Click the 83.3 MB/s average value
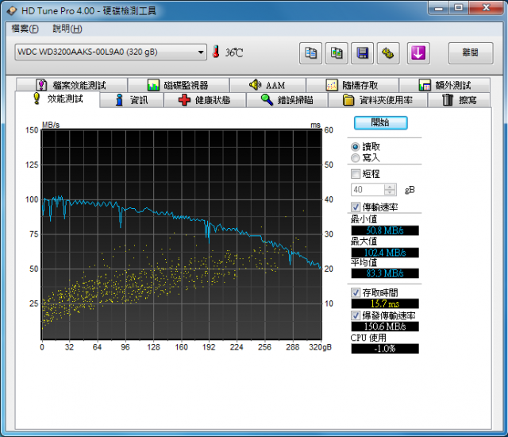The width and height of the screenshot is (508, 437). (x=385, y=273)
